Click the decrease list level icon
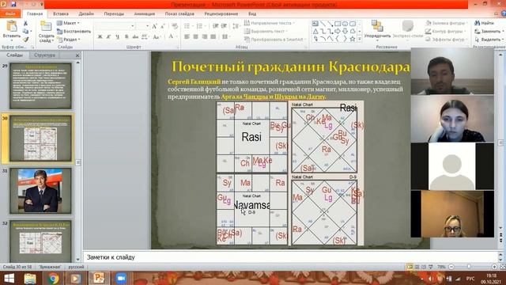This screenshot has width=506, height=285. [215, 26]
